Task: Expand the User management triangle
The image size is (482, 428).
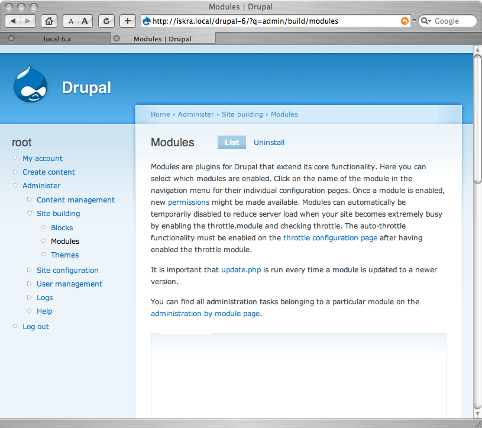Action: 29,284
